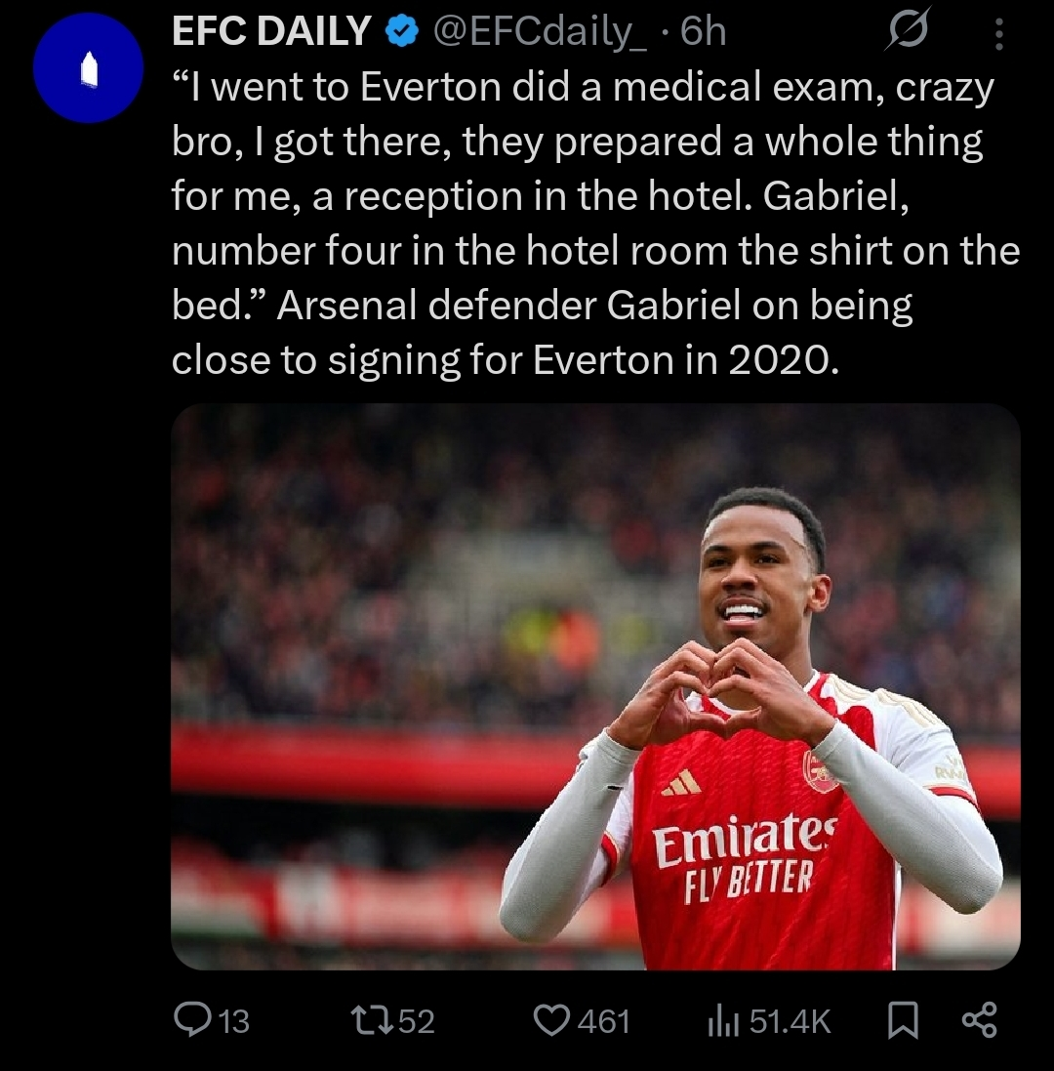Tap the repost arrows icon
Image resolution: width=1054 pixels, height=1071 pixels.
pyautogui.click(x=371, y=1020)
